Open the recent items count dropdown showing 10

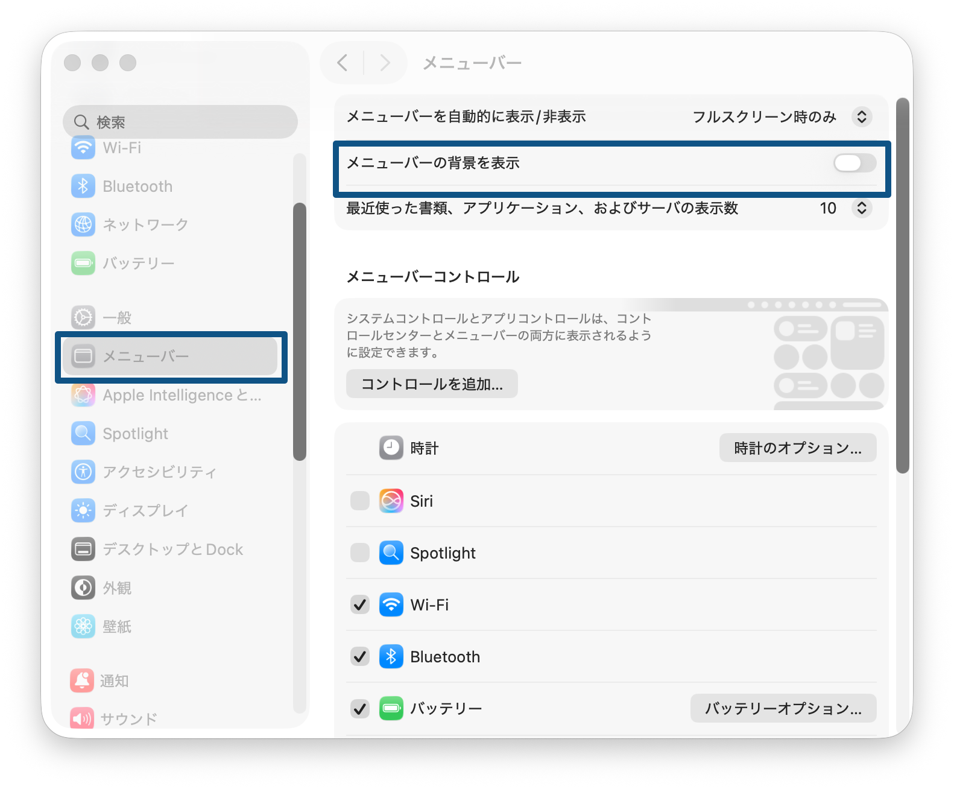point(861,208)
